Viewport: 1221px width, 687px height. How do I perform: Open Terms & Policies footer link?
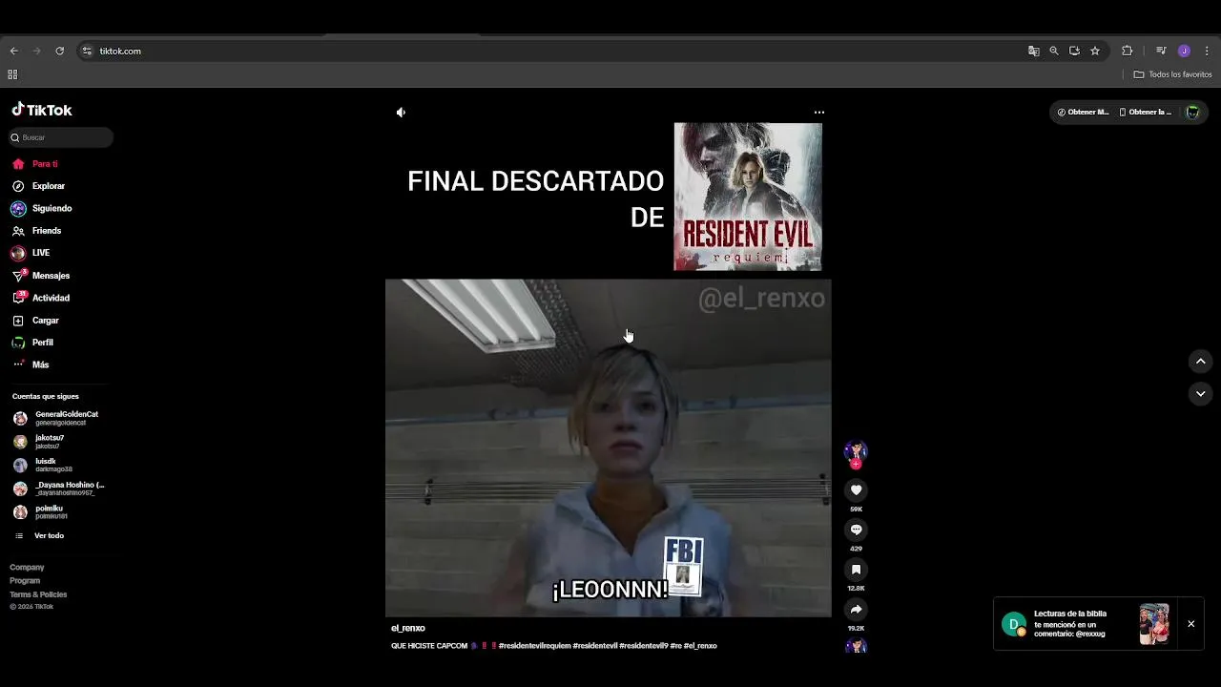(x=38, y=594)
